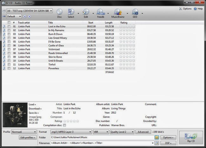Image resolution: width=206 pixels, height=148 pixels.
Task: Click the music note icon for track 05
Action: [4, 42]
